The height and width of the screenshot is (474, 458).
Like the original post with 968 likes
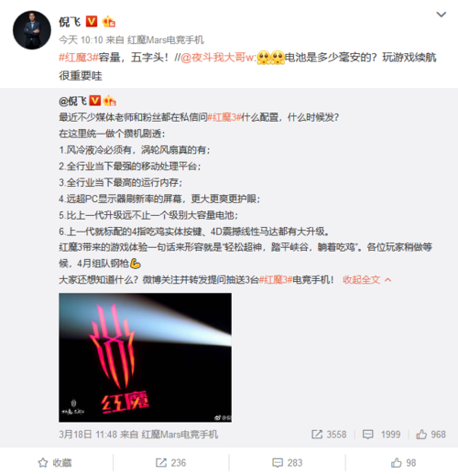(431, 435)
